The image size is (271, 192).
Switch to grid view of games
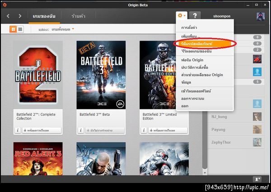[x=13, y=29]
